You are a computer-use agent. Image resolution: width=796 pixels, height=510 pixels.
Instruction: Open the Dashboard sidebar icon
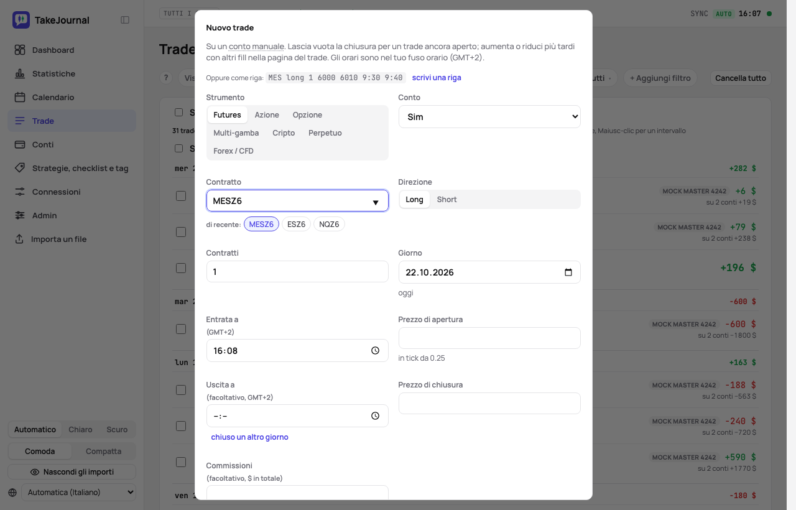20,50
